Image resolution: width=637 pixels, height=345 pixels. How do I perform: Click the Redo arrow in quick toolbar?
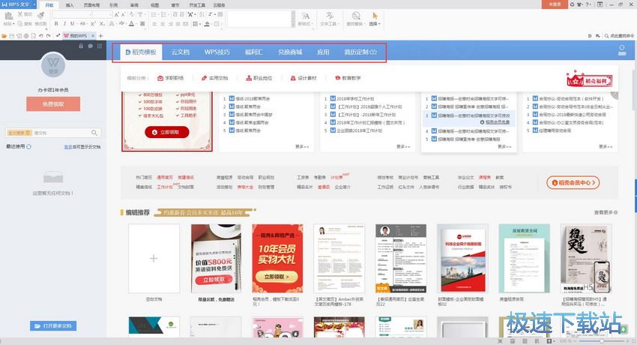pos(49,36)
